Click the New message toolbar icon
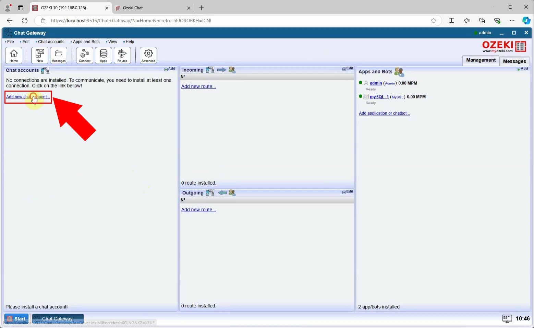 pyautogui.click(x=40, y=55)
